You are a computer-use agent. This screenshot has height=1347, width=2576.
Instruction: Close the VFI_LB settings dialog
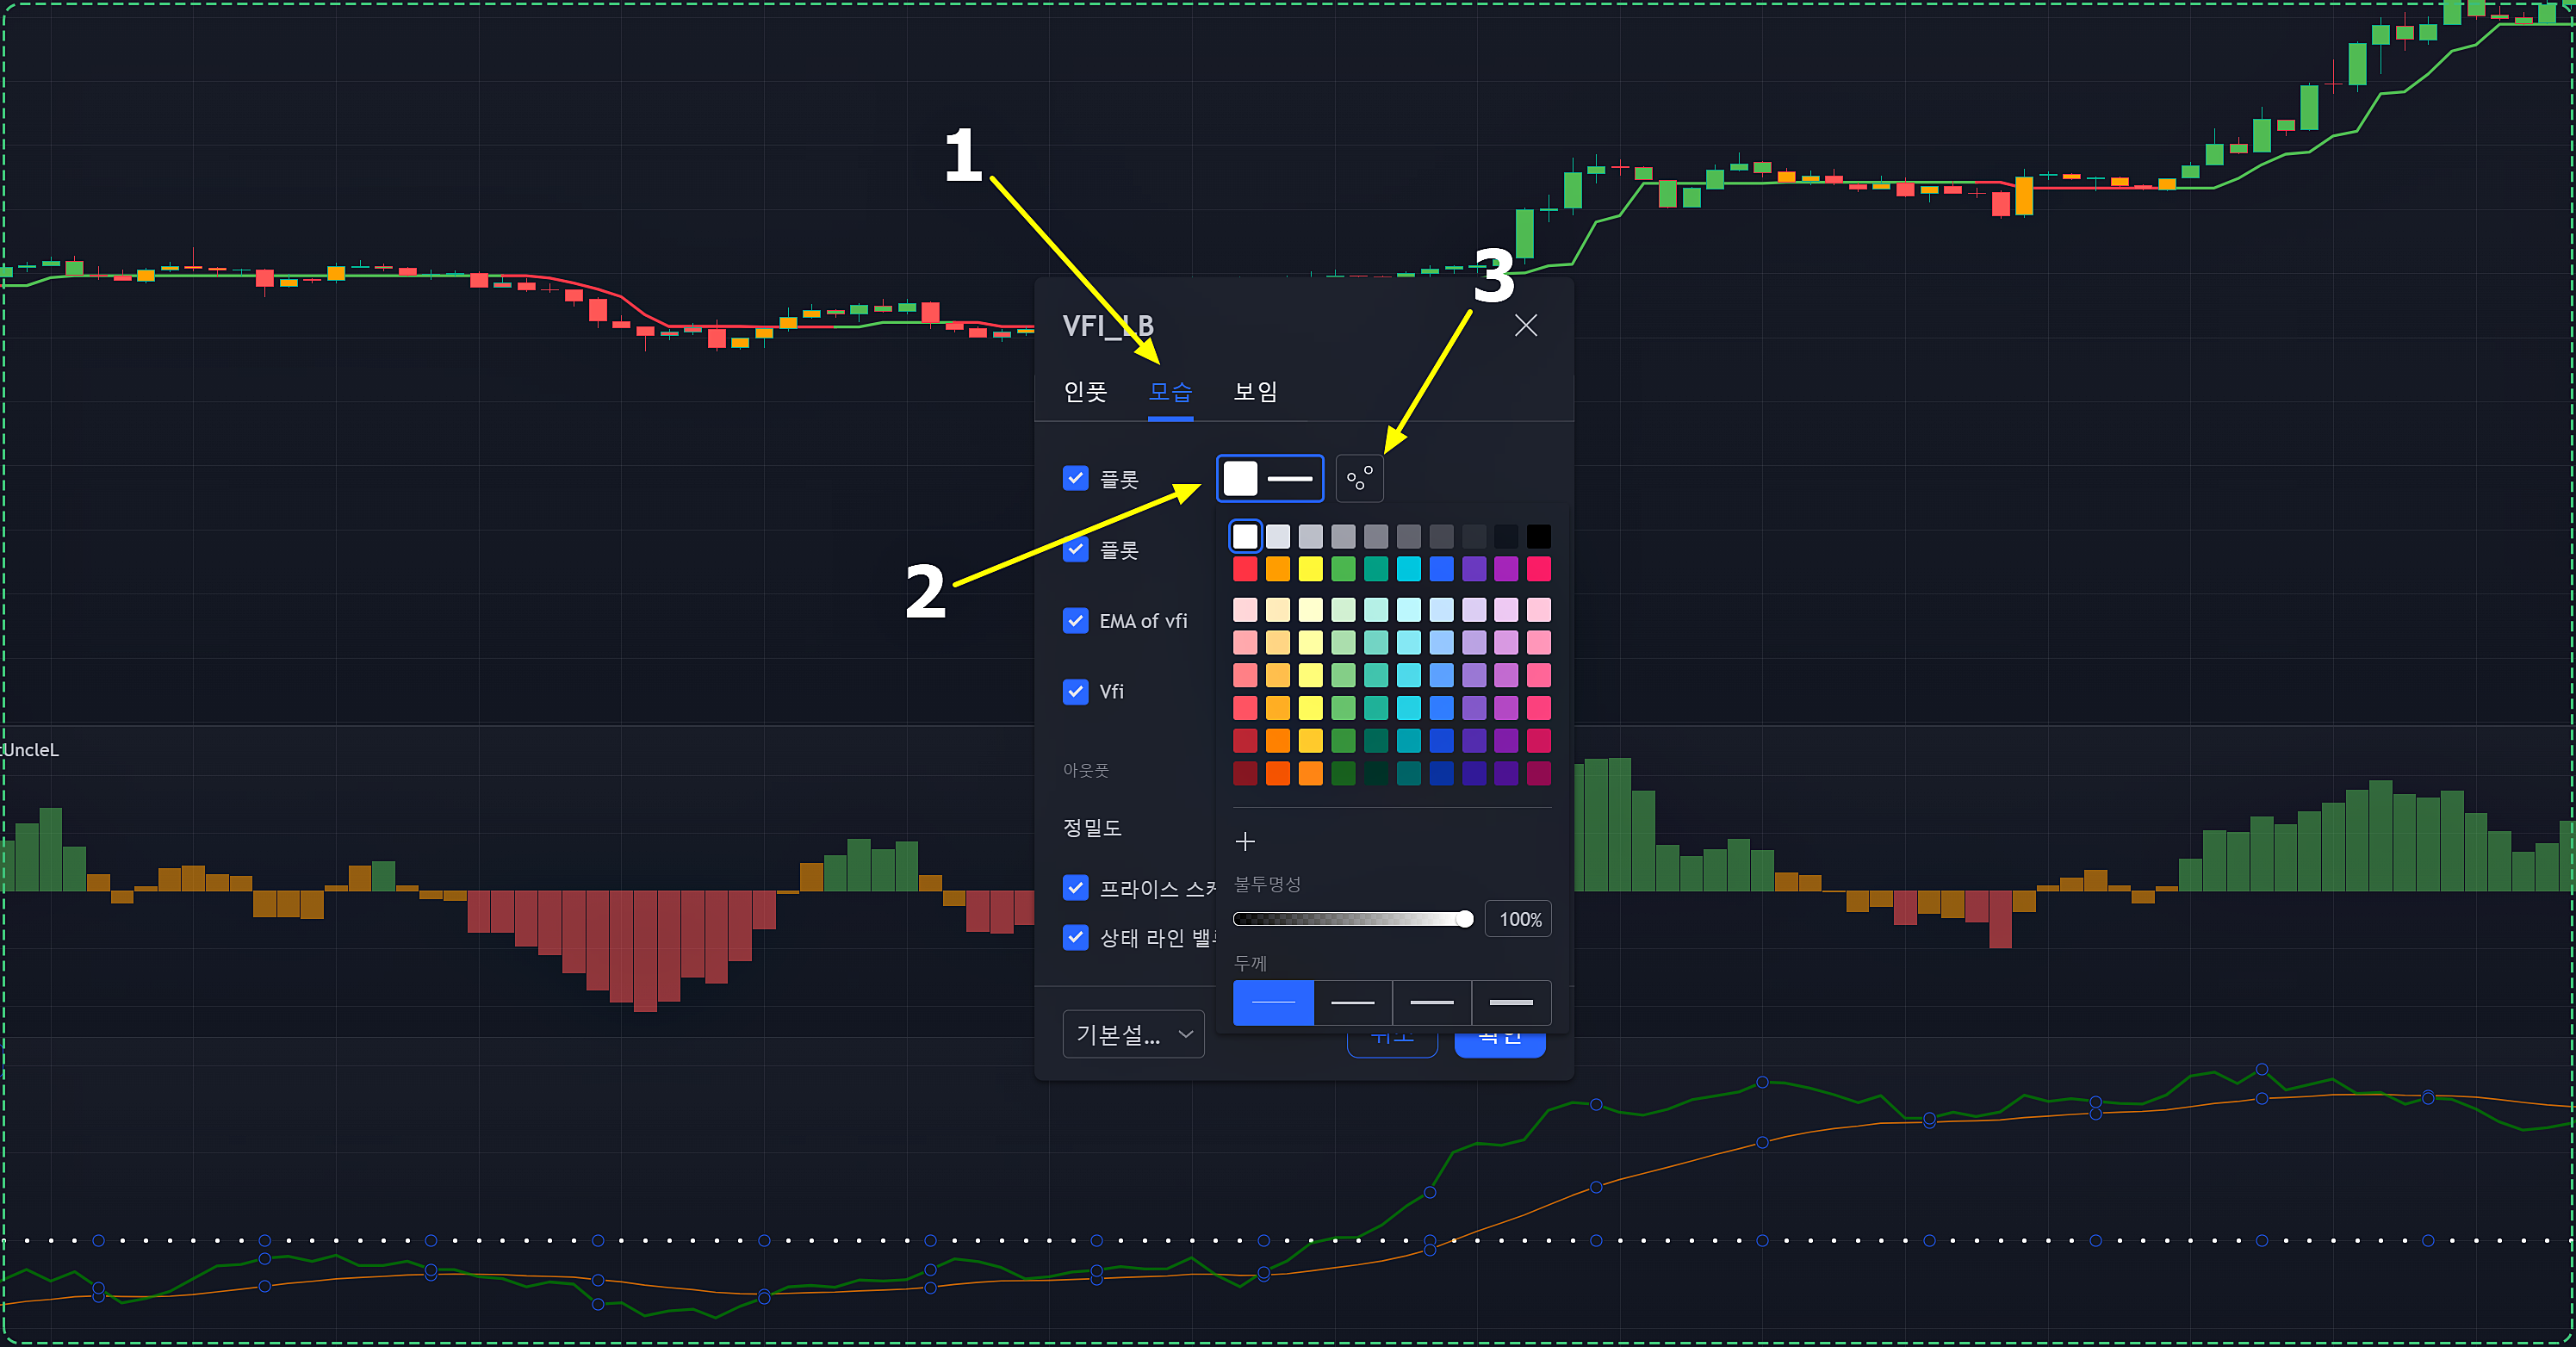point(1525,325)
